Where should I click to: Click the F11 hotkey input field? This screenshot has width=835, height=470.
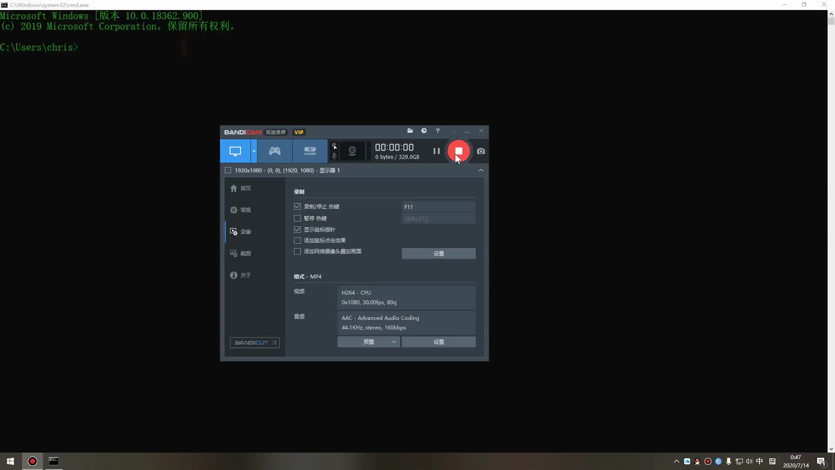point(438,207)
